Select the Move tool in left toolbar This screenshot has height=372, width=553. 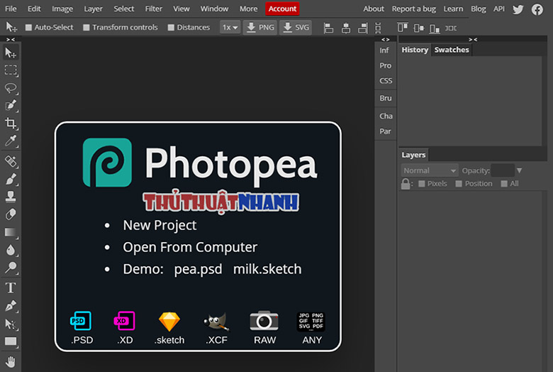tap(11, 53)
